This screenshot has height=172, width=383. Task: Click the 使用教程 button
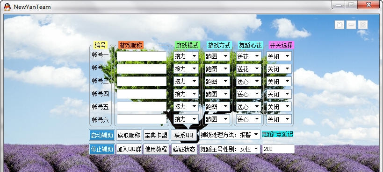(x=156, y=149)
